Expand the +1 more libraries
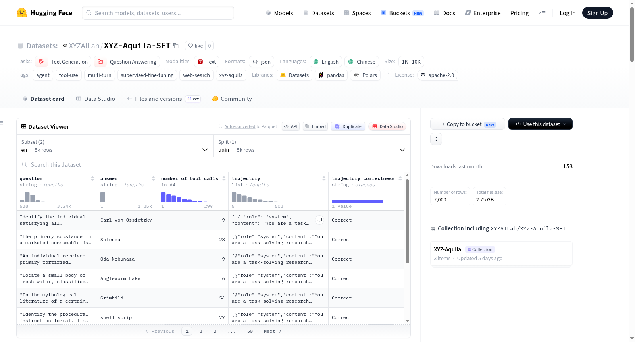 point(387,75)
